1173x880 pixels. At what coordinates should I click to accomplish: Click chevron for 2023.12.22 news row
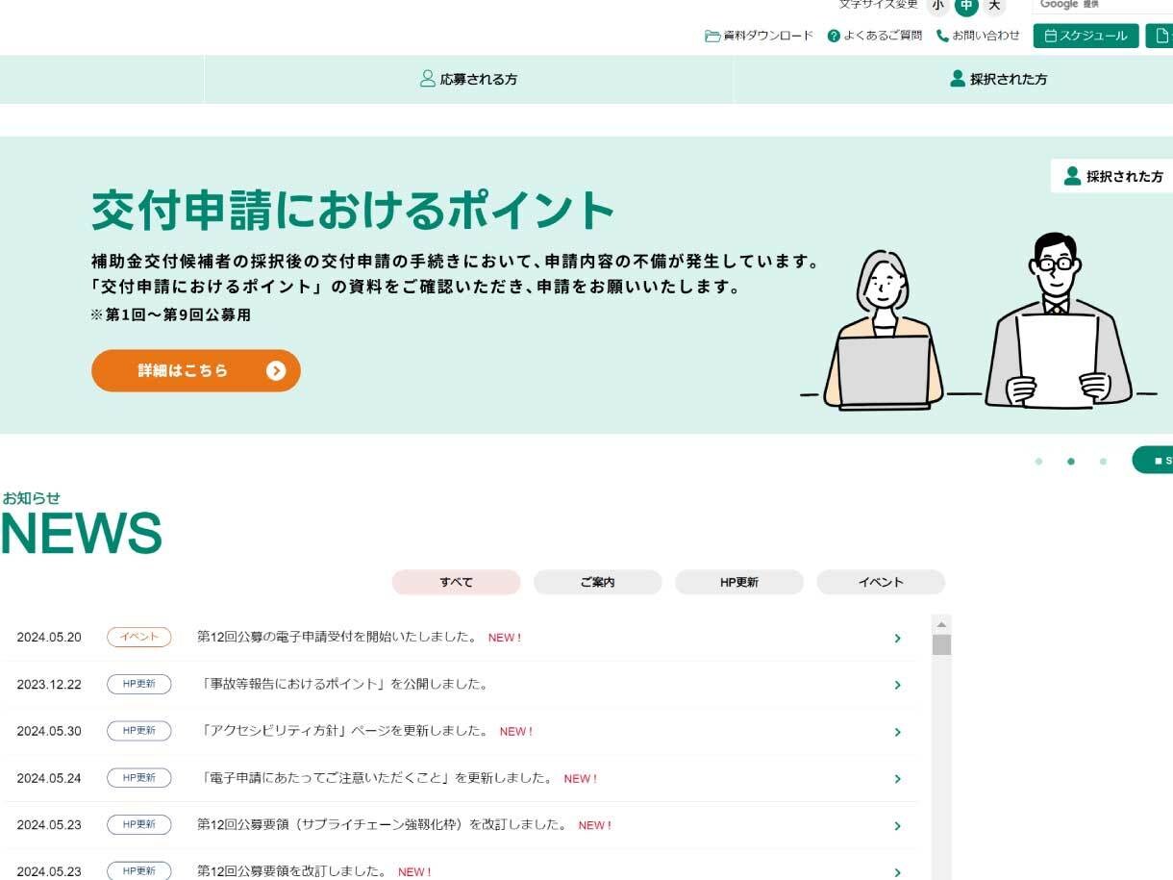pos(897,685)
